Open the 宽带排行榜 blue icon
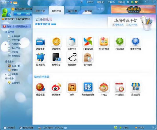157x130 pixels. pos(136,41)
